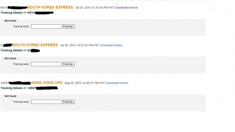The image size is (235, 132).
Task: Download invoice for Jul 30 South Korea shipment
Action: (x=111, y=45)
